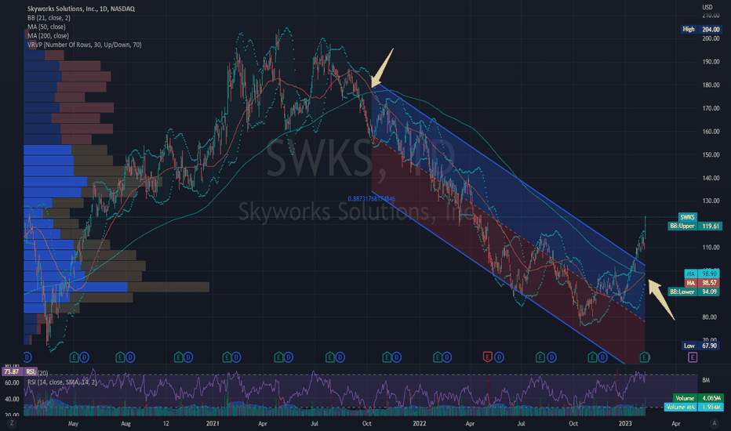Screen dimensions: 731x431
Task: Click the MA 98.57 label
Action: 703,282
